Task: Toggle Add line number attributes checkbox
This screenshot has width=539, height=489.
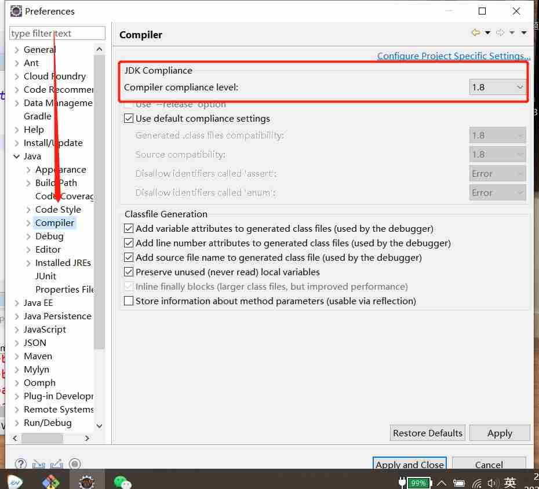Action: [x=129, y=243]
